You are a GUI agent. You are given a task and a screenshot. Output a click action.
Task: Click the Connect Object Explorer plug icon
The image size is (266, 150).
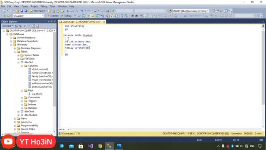click(16, 26)
